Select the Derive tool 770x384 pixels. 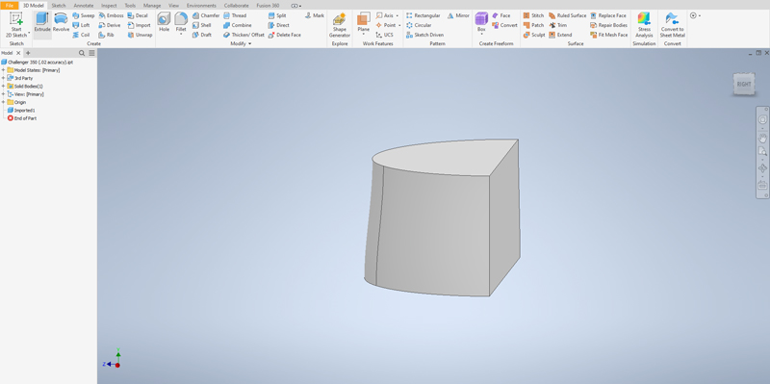coord(110,25)
